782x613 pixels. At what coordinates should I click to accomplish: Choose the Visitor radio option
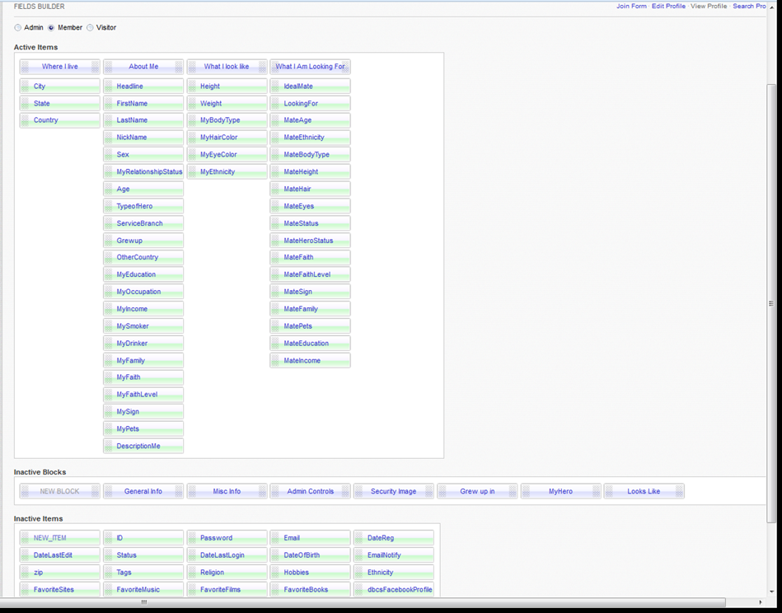click(x=91, y=28)
